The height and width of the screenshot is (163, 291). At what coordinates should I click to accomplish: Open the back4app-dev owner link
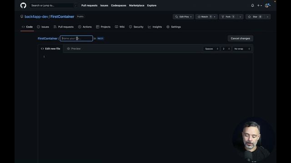(36, 17)
